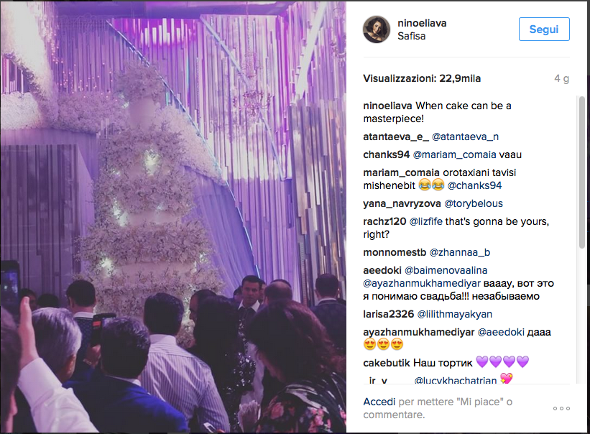Click the wedding cake video to play
Screen dimensions: 590x434
[x=173, y=217]
